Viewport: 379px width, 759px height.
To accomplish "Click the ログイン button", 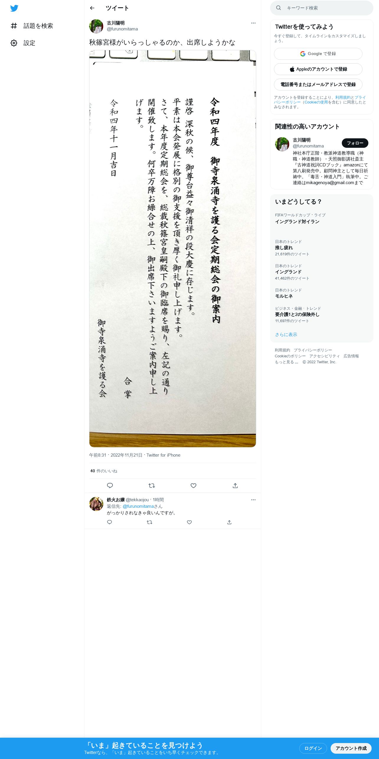I will click(313, 748).
